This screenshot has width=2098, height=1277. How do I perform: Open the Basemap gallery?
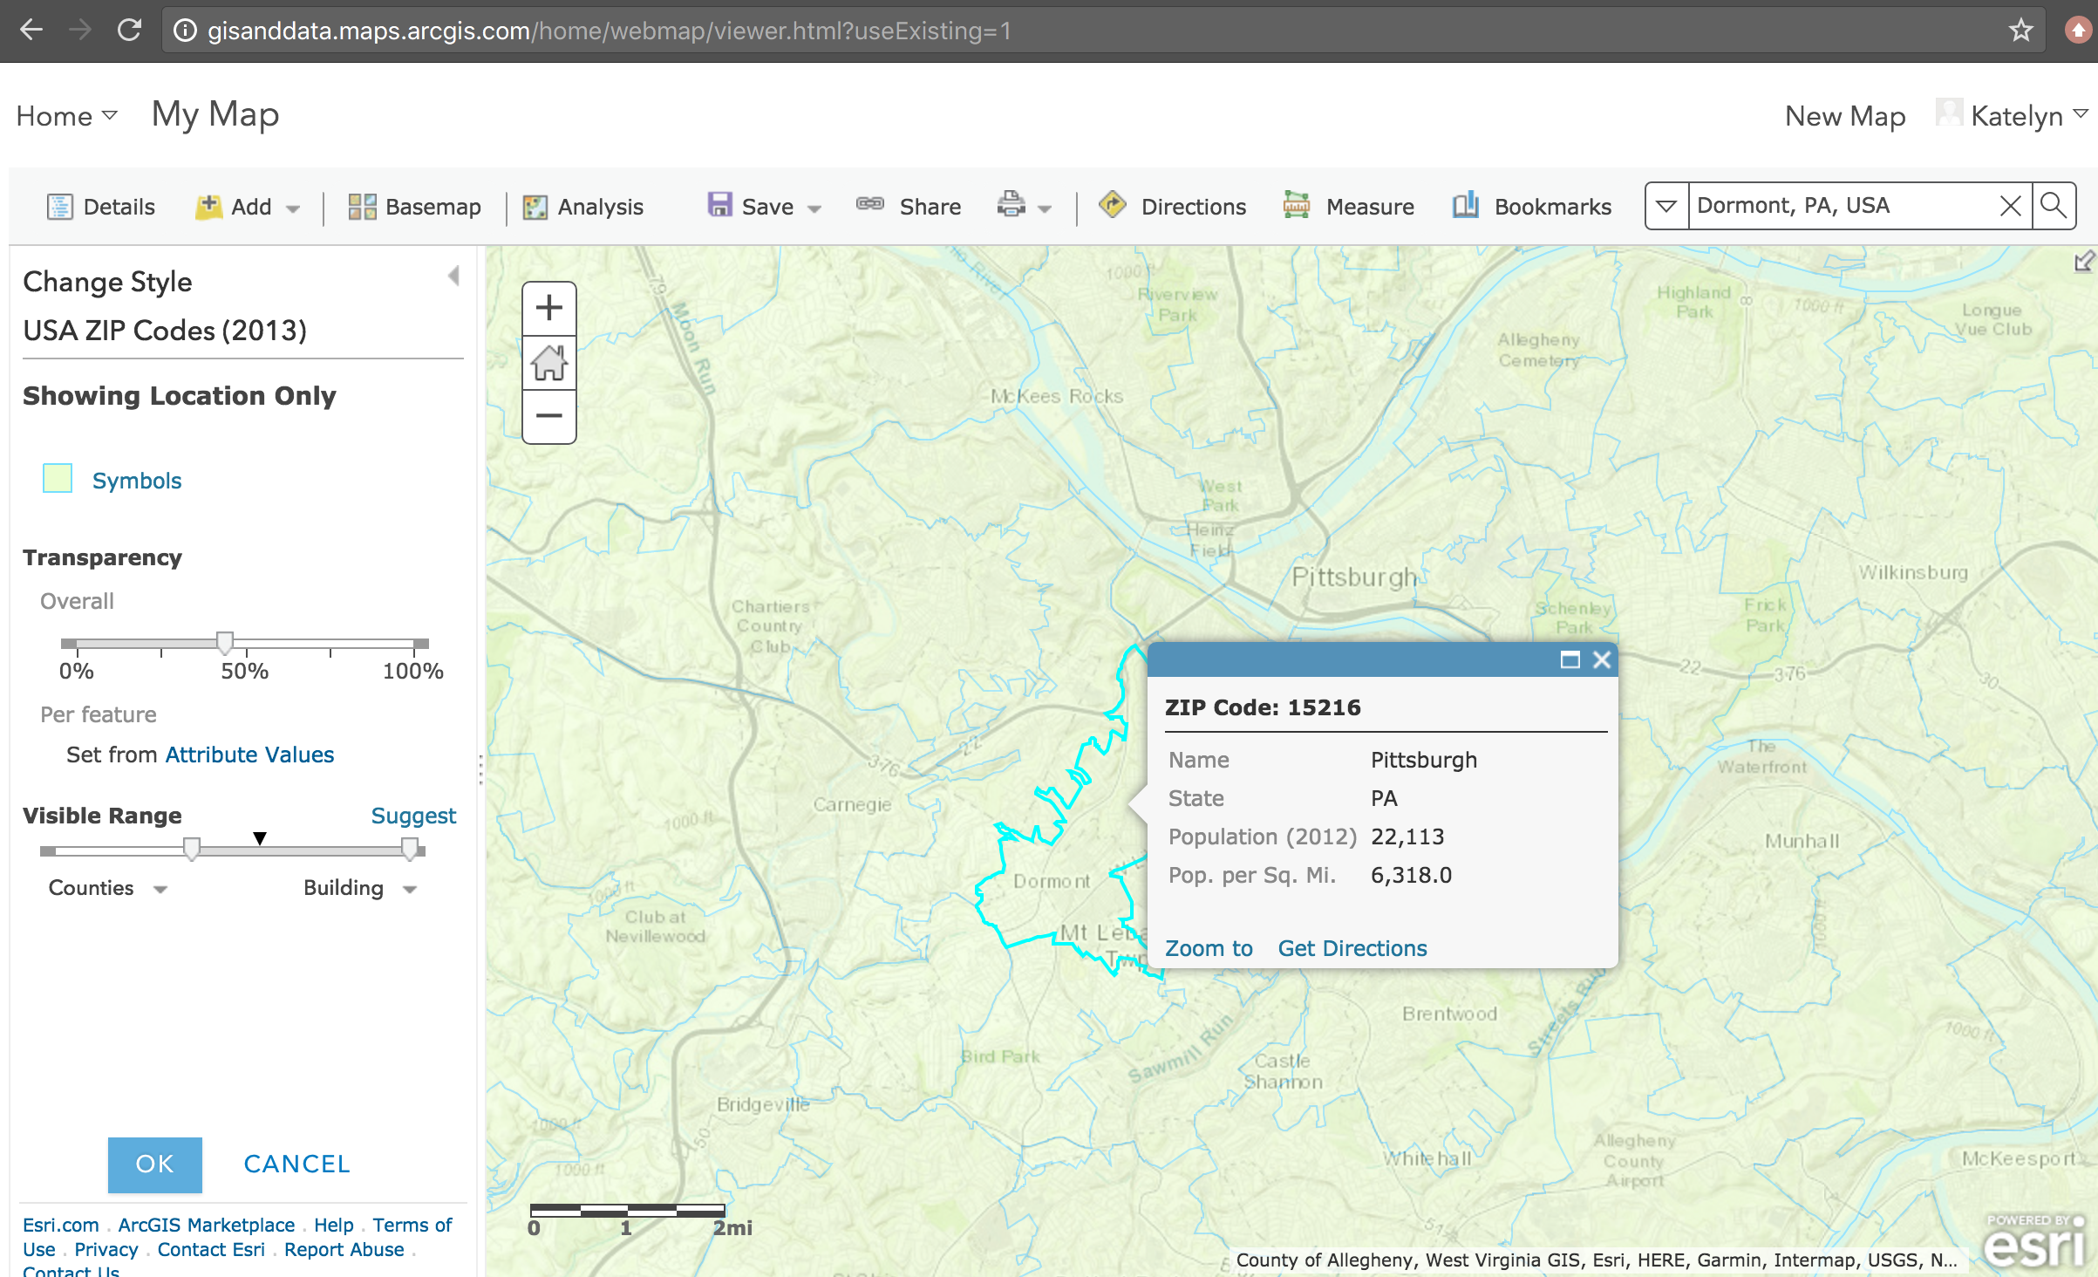click(414, 207)
